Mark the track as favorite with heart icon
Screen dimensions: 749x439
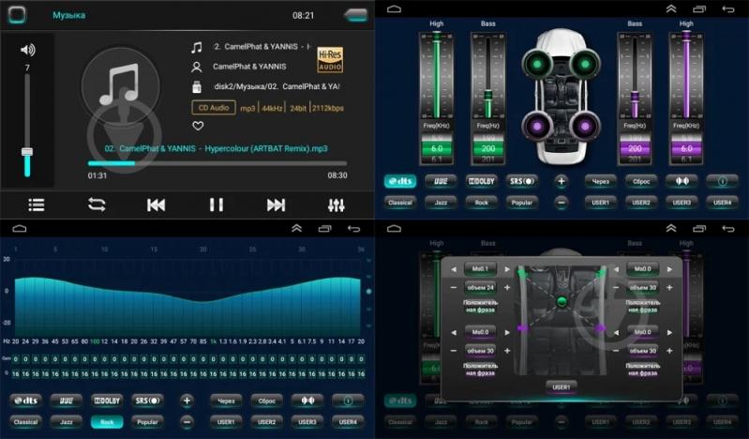coord(198,126)
